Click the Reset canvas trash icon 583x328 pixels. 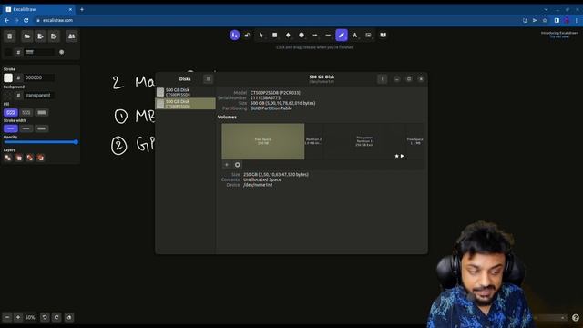pos(10,36)
